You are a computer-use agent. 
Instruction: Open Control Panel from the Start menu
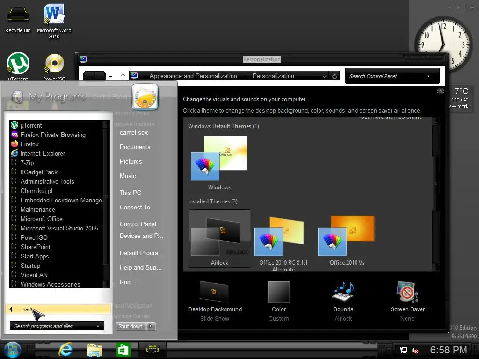138,224
